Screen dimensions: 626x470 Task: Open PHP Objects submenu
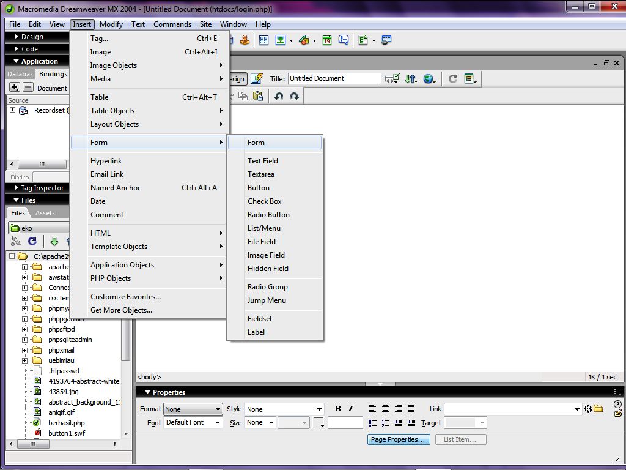coord(150,278)
